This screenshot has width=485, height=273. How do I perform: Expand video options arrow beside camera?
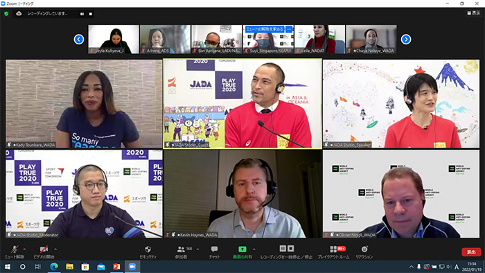55,249
